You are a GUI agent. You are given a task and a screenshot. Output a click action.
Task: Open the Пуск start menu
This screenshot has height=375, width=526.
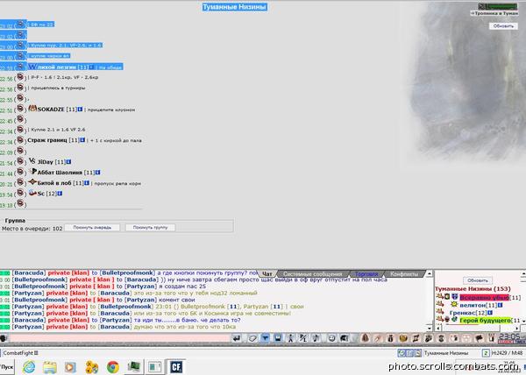click(x=7, y=367)
